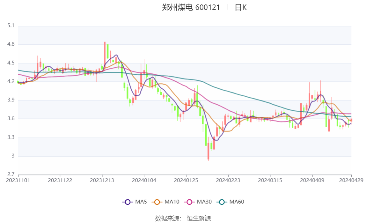This screenshot has height=223, width=366.
Task: Select the final 20240429 date label
Action: pos(351,180)
